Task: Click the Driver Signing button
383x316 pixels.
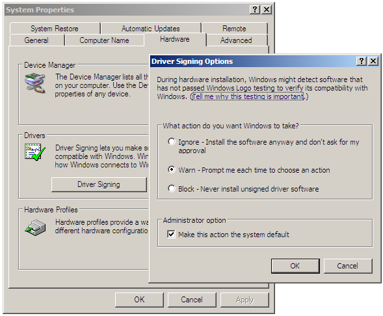Action: click(x=99, y=184)
